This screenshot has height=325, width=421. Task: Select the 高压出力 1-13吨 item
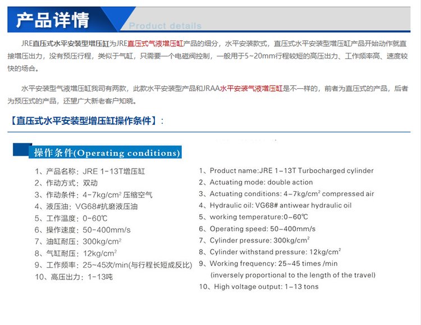pyautogui.click(x=74, y=277)
